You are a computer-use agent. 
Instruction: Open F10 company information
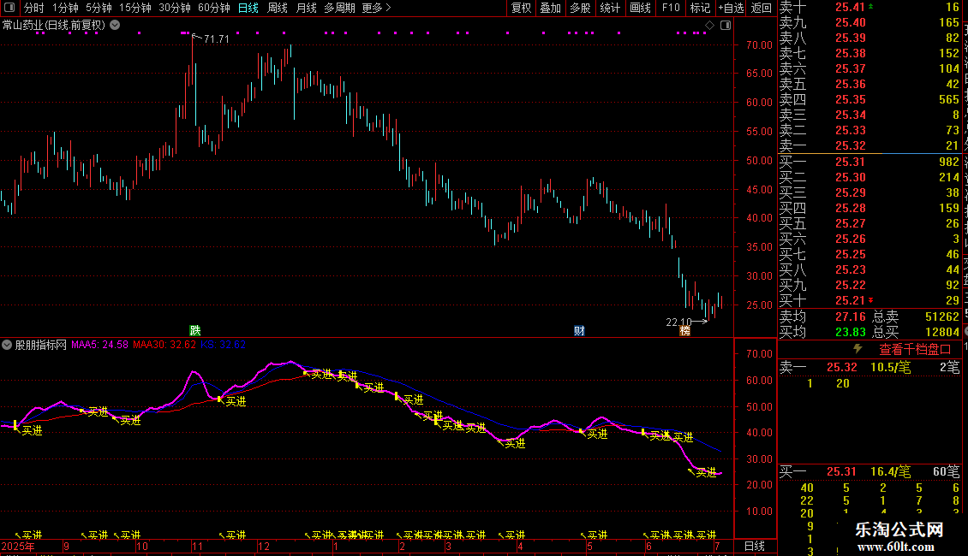671,8
